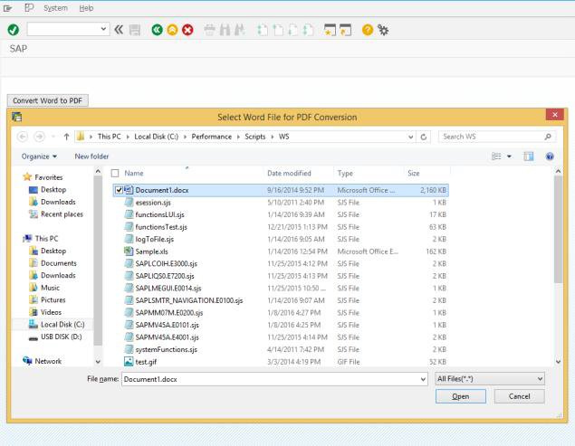Toggle the select-all checkbox beside Name
This screenshot has width=575, height=446.
pyautogui.click(x=115, y=173)
